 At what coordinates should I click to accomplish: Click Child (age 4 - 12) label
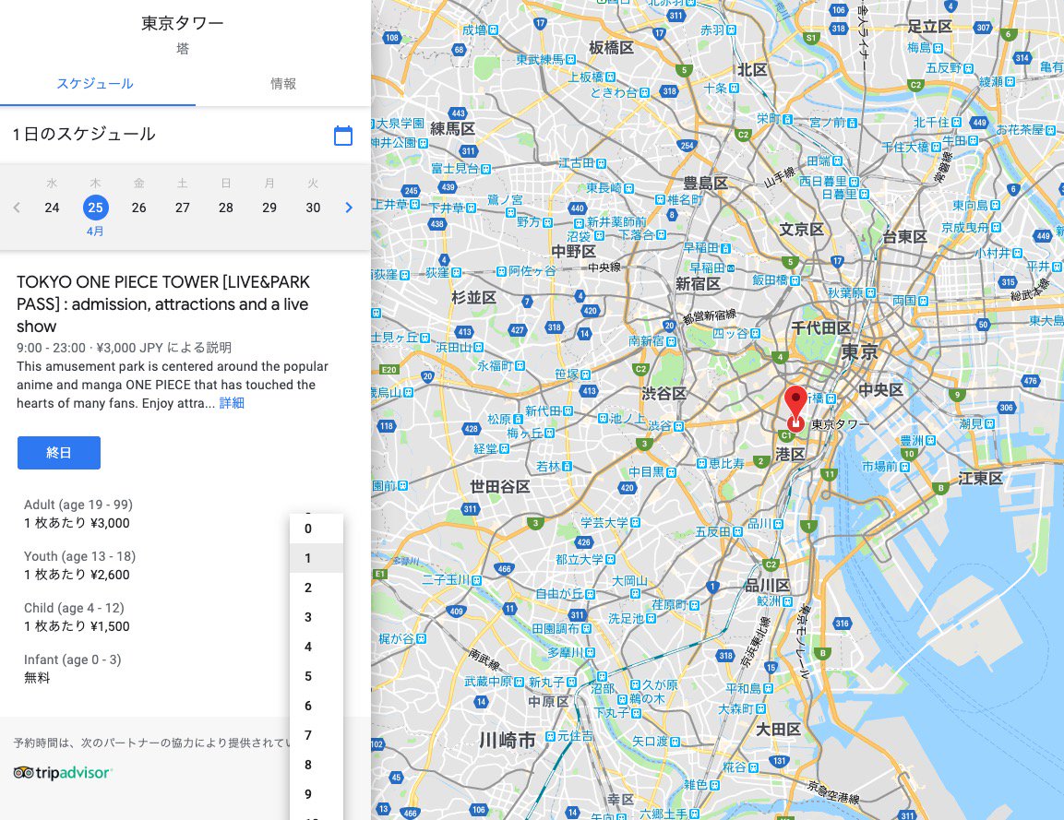(74, 608)
